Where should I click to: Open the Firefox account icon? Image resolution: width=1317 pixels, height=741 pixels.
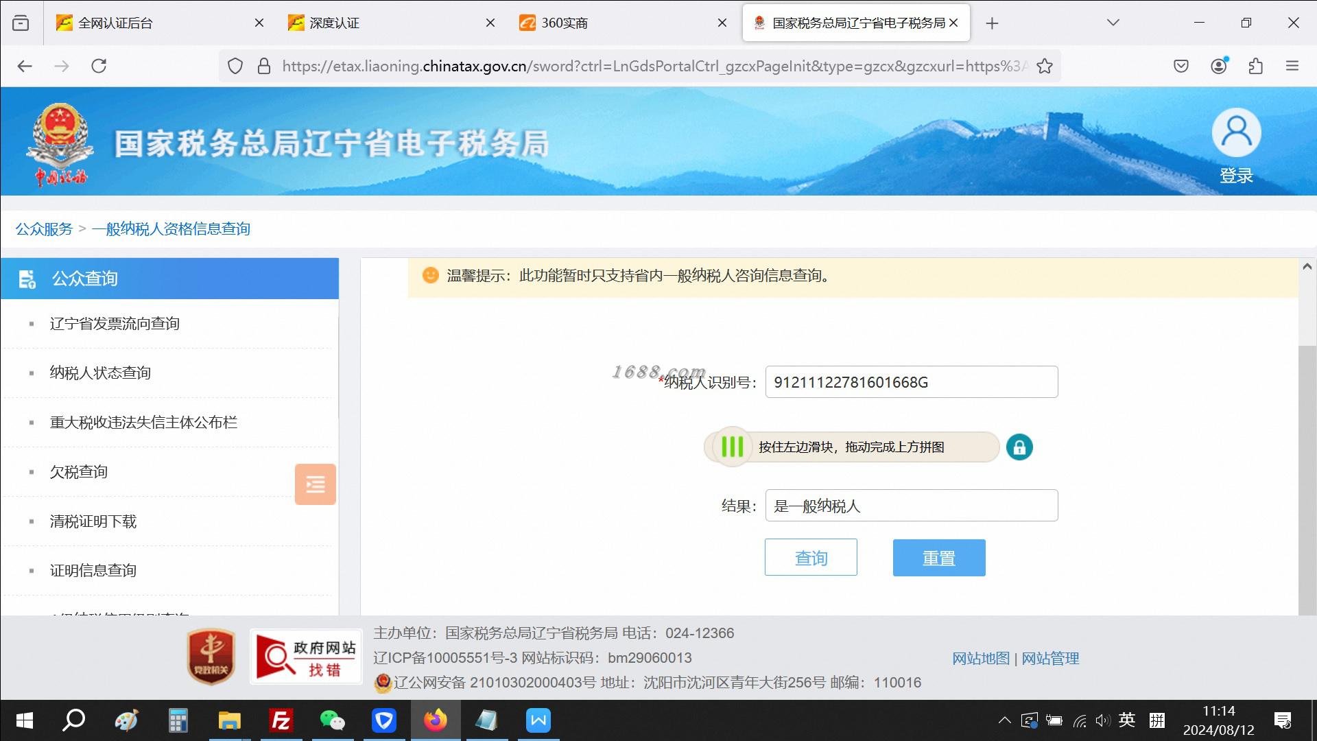coord(1219,67)
